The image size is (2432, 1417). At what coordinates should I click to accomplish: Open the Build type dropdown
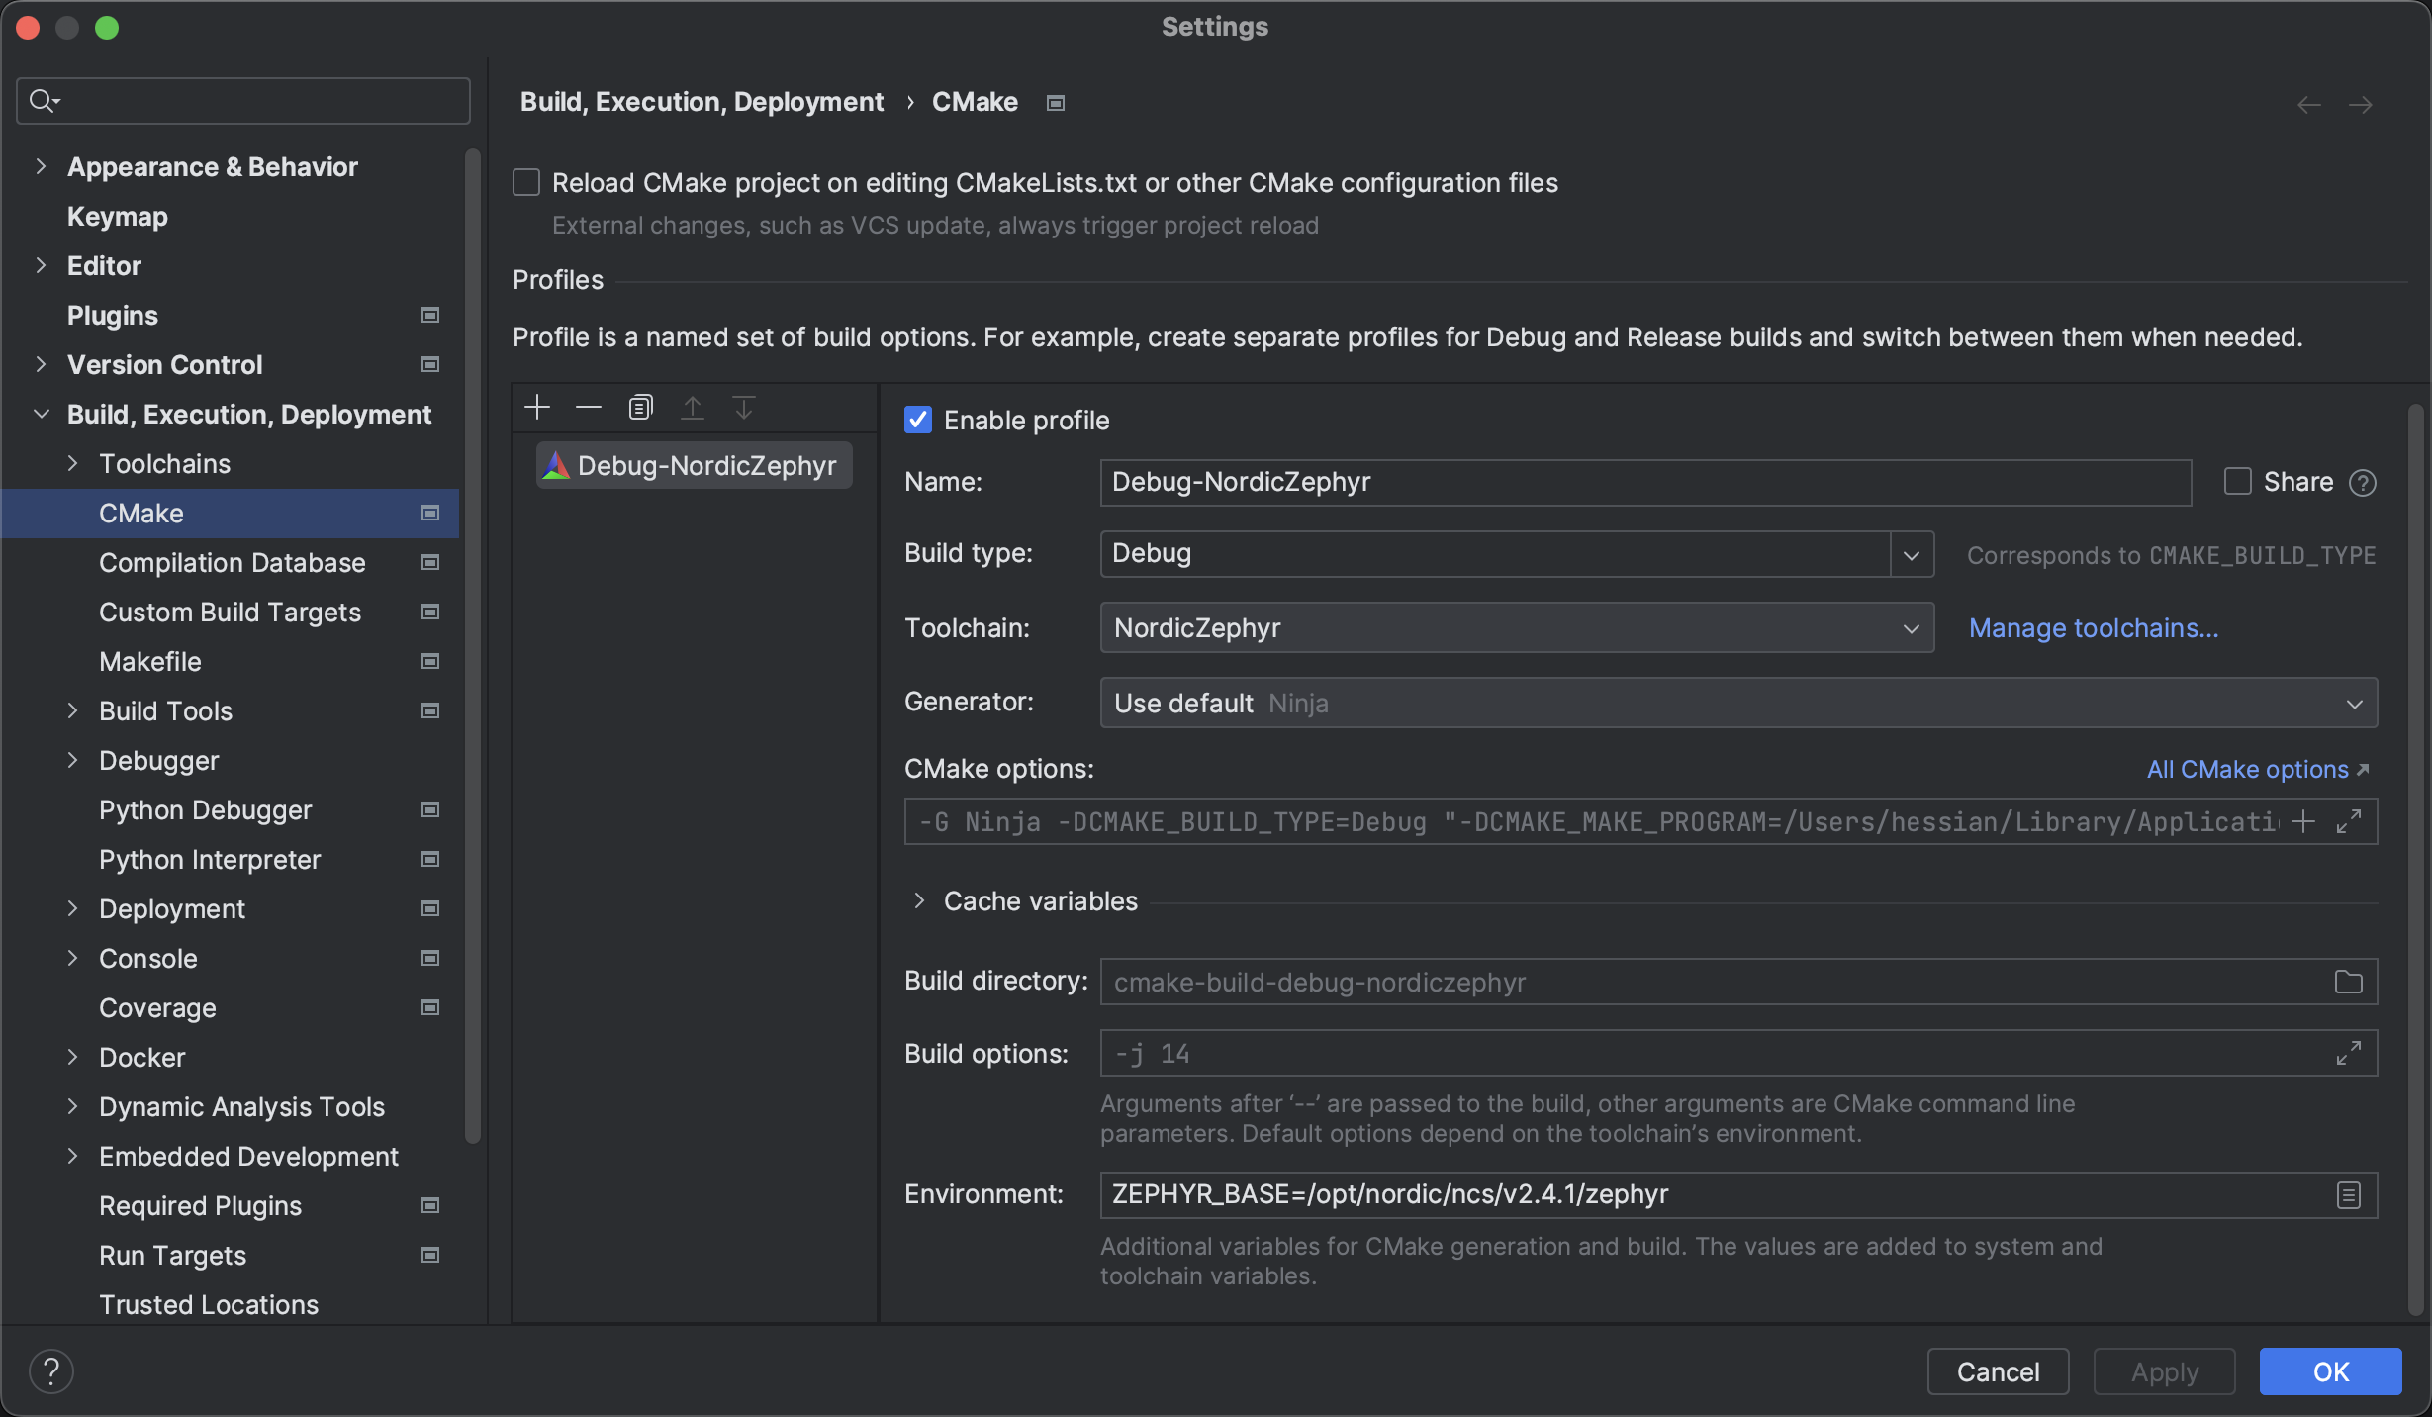(1912, 554)
